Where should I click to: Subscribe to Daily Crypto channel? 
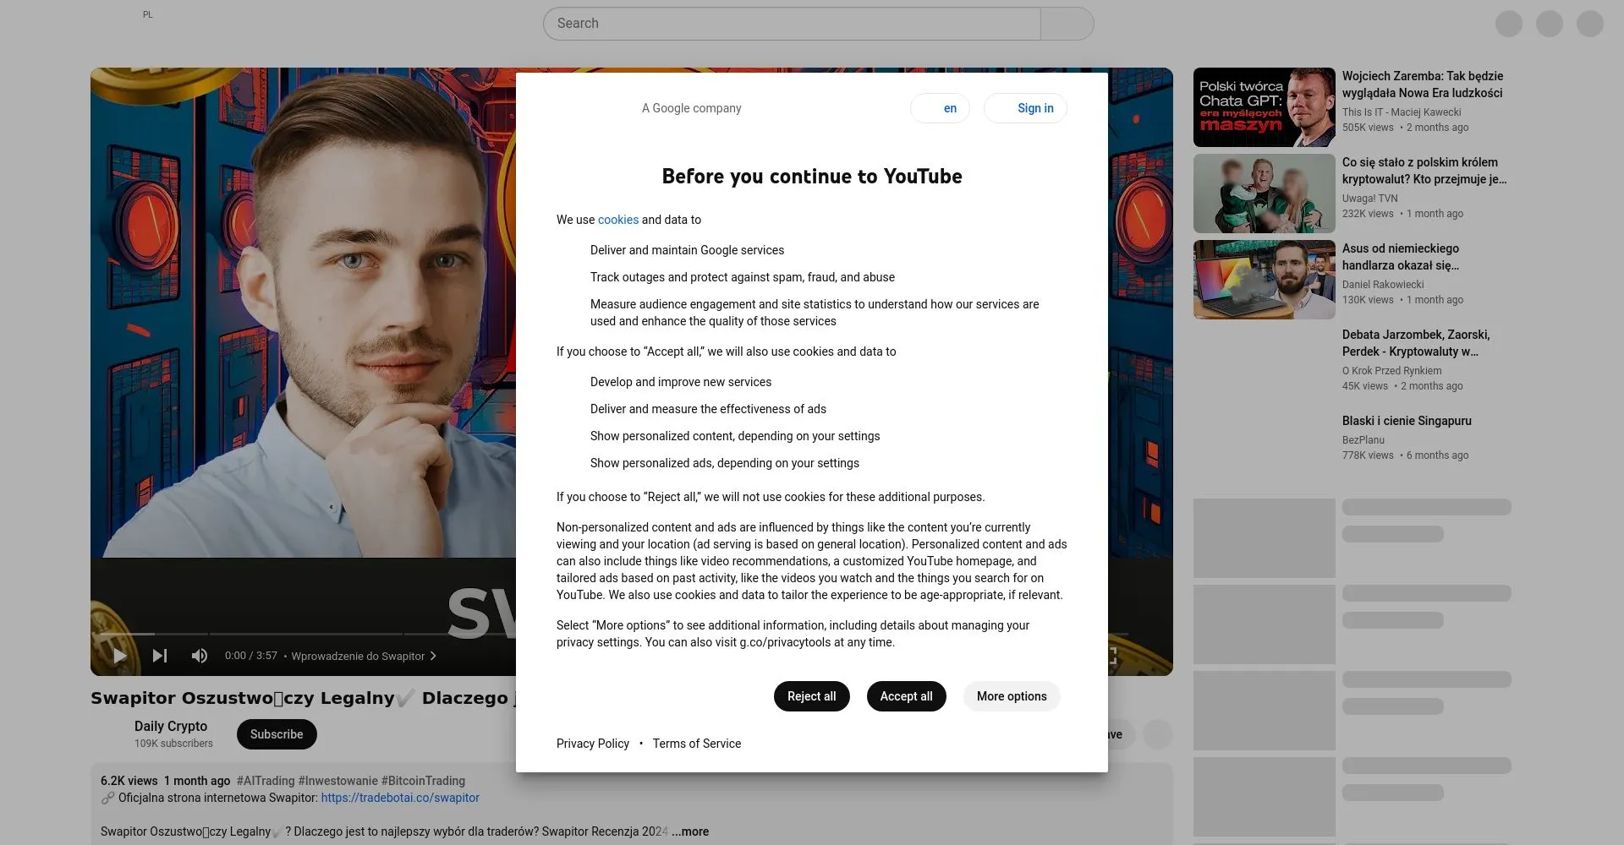point(277,734)
